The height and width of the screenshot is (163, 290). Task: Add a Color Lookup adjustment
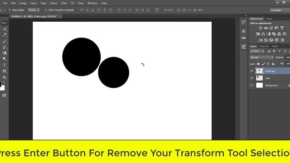285,34
